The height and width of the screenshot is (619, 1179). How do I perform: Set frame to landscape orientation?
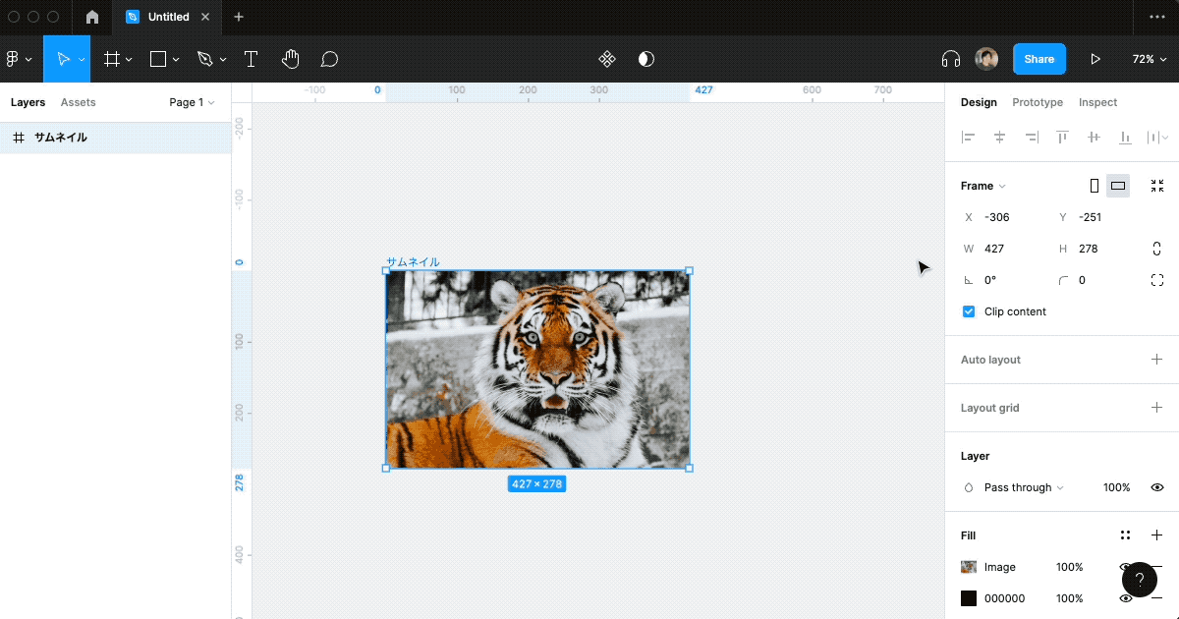tap(1118, 186)
